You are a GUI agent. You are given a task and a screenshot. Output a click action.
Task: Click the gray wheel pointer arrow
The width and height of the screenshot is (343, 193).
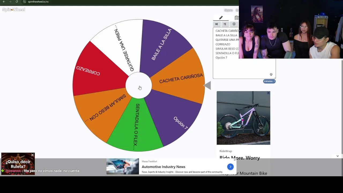[207, 86]
